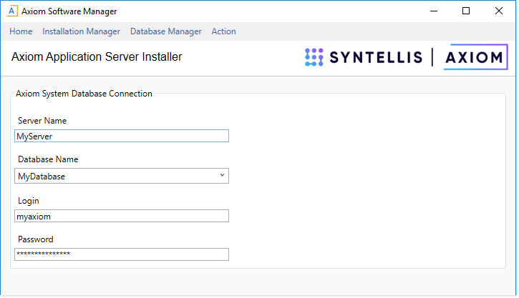
Task: Click the Axiom System Database Connection group title
Action: coord(84,94)
